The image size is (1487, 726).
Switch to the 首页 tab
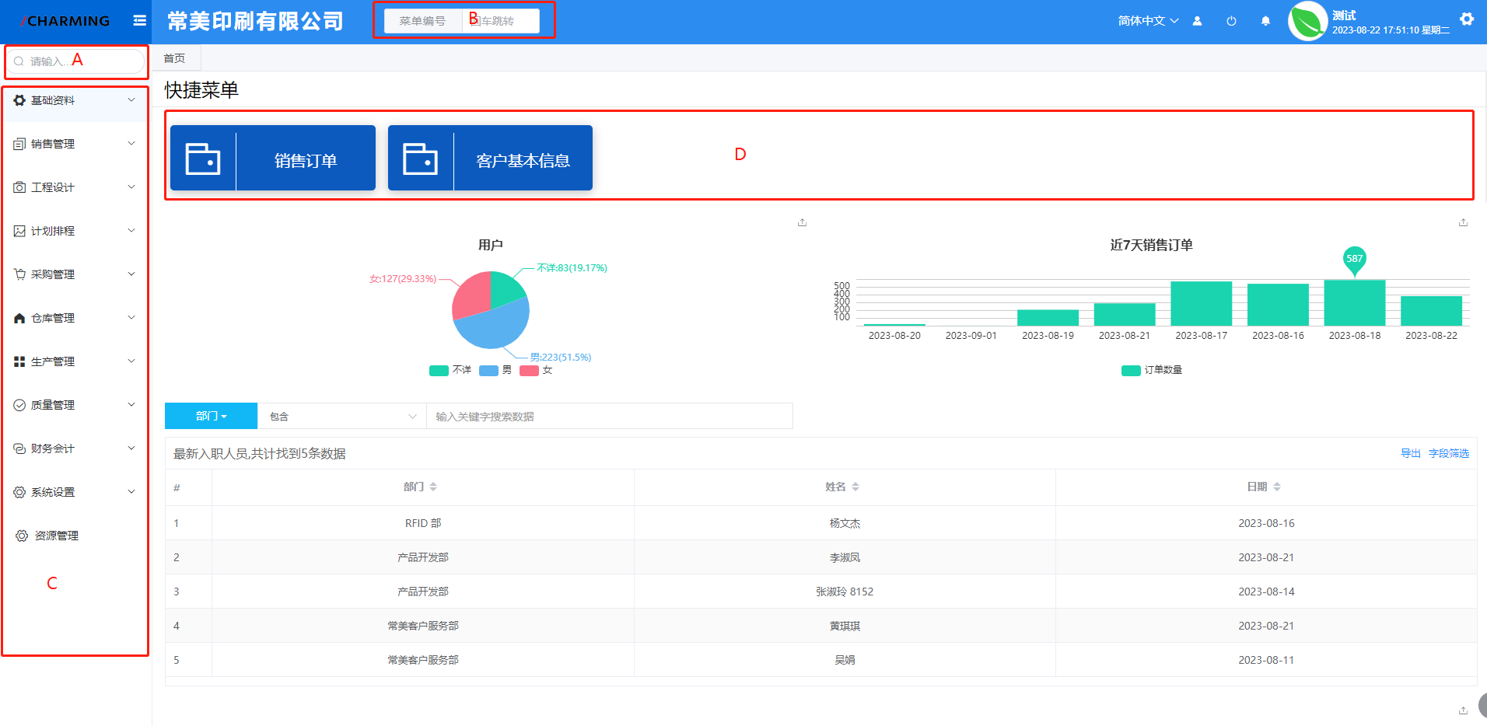click(x=174, y=58)
